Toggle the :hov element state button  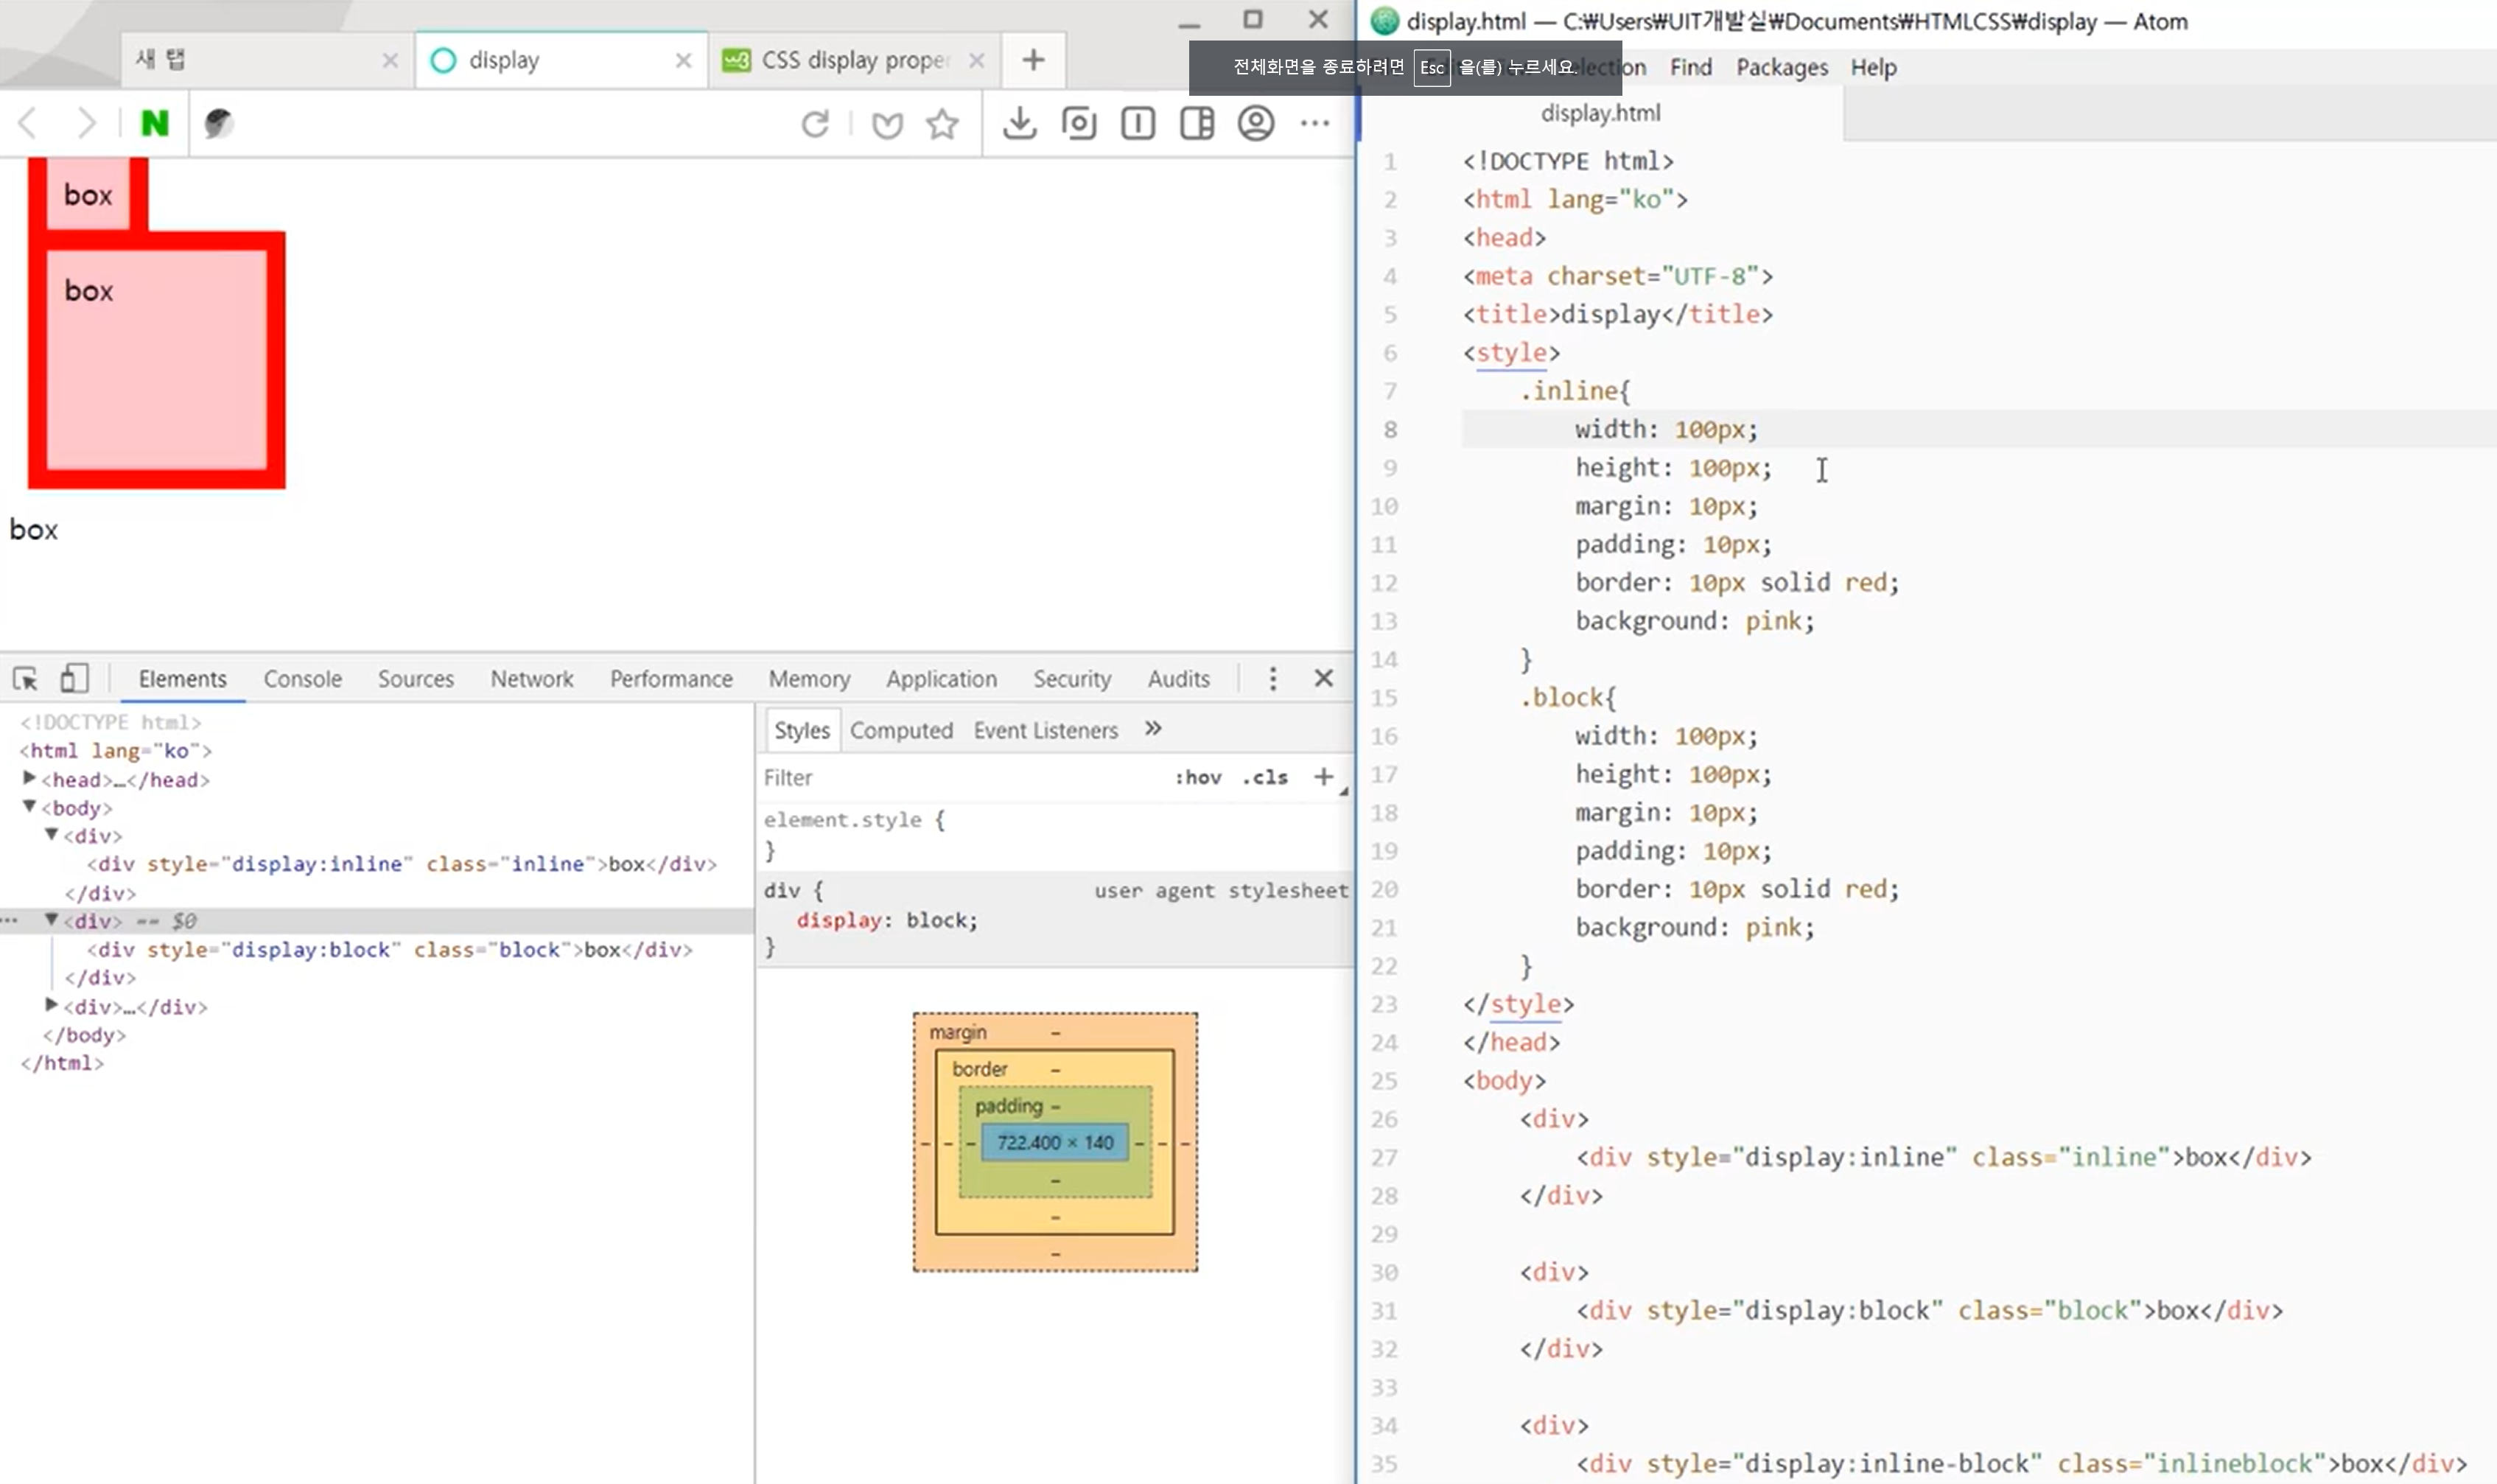point(1197,778)
